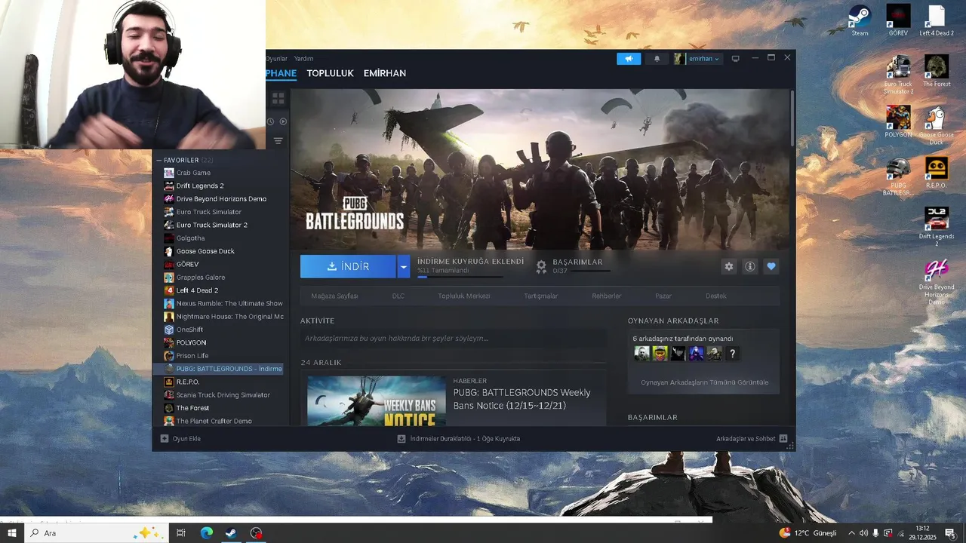Viewport: 966px width, 543px height.
Task: Go to the TOPLULUK tab
Action: tap(330, 73)
